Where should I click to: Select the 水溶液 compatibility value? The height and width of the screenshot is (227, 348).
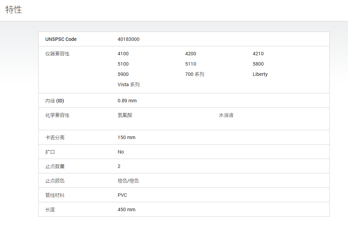point(226,115)
